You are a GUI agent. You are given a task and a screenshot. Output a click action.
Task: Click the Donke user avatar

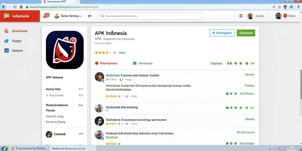(x=250, y=16)
